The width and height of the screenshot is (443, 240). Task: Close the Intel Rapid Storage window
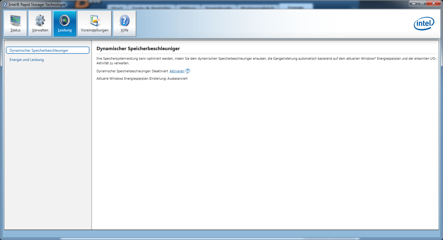(433, 3)
